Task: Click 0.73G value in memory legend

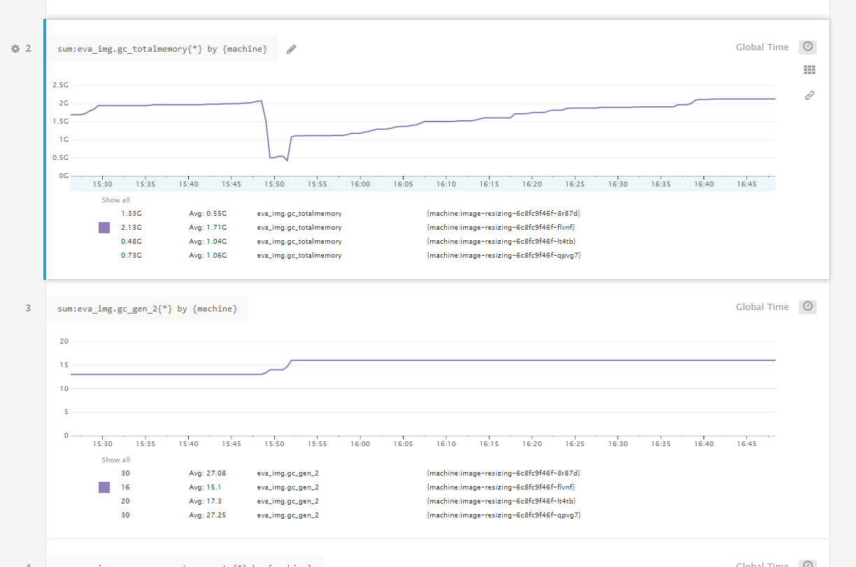Action: (131, 256)
